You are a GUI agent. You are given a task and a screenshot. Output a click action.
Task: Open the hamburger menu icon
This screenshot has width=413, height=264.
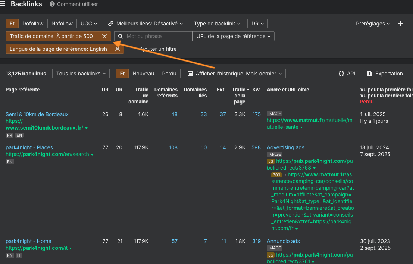[x=3, y=4]
